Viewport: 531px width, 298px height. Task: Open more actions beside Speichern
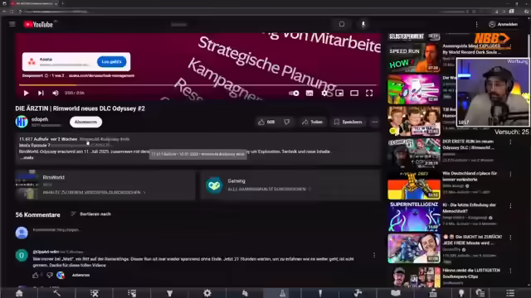374,122
